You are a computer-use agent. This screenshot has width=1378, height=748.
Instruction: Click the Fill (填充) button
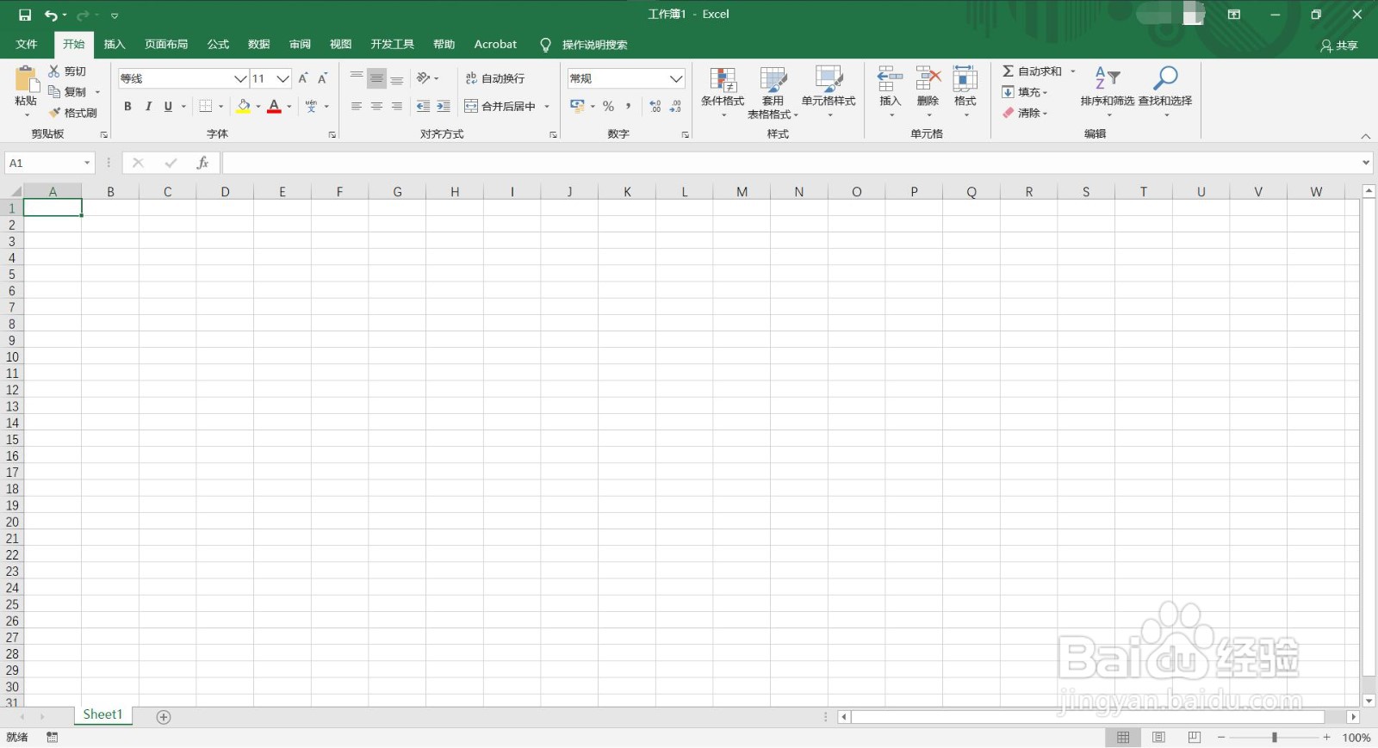pyautogui.click(x=1025, y=92)
